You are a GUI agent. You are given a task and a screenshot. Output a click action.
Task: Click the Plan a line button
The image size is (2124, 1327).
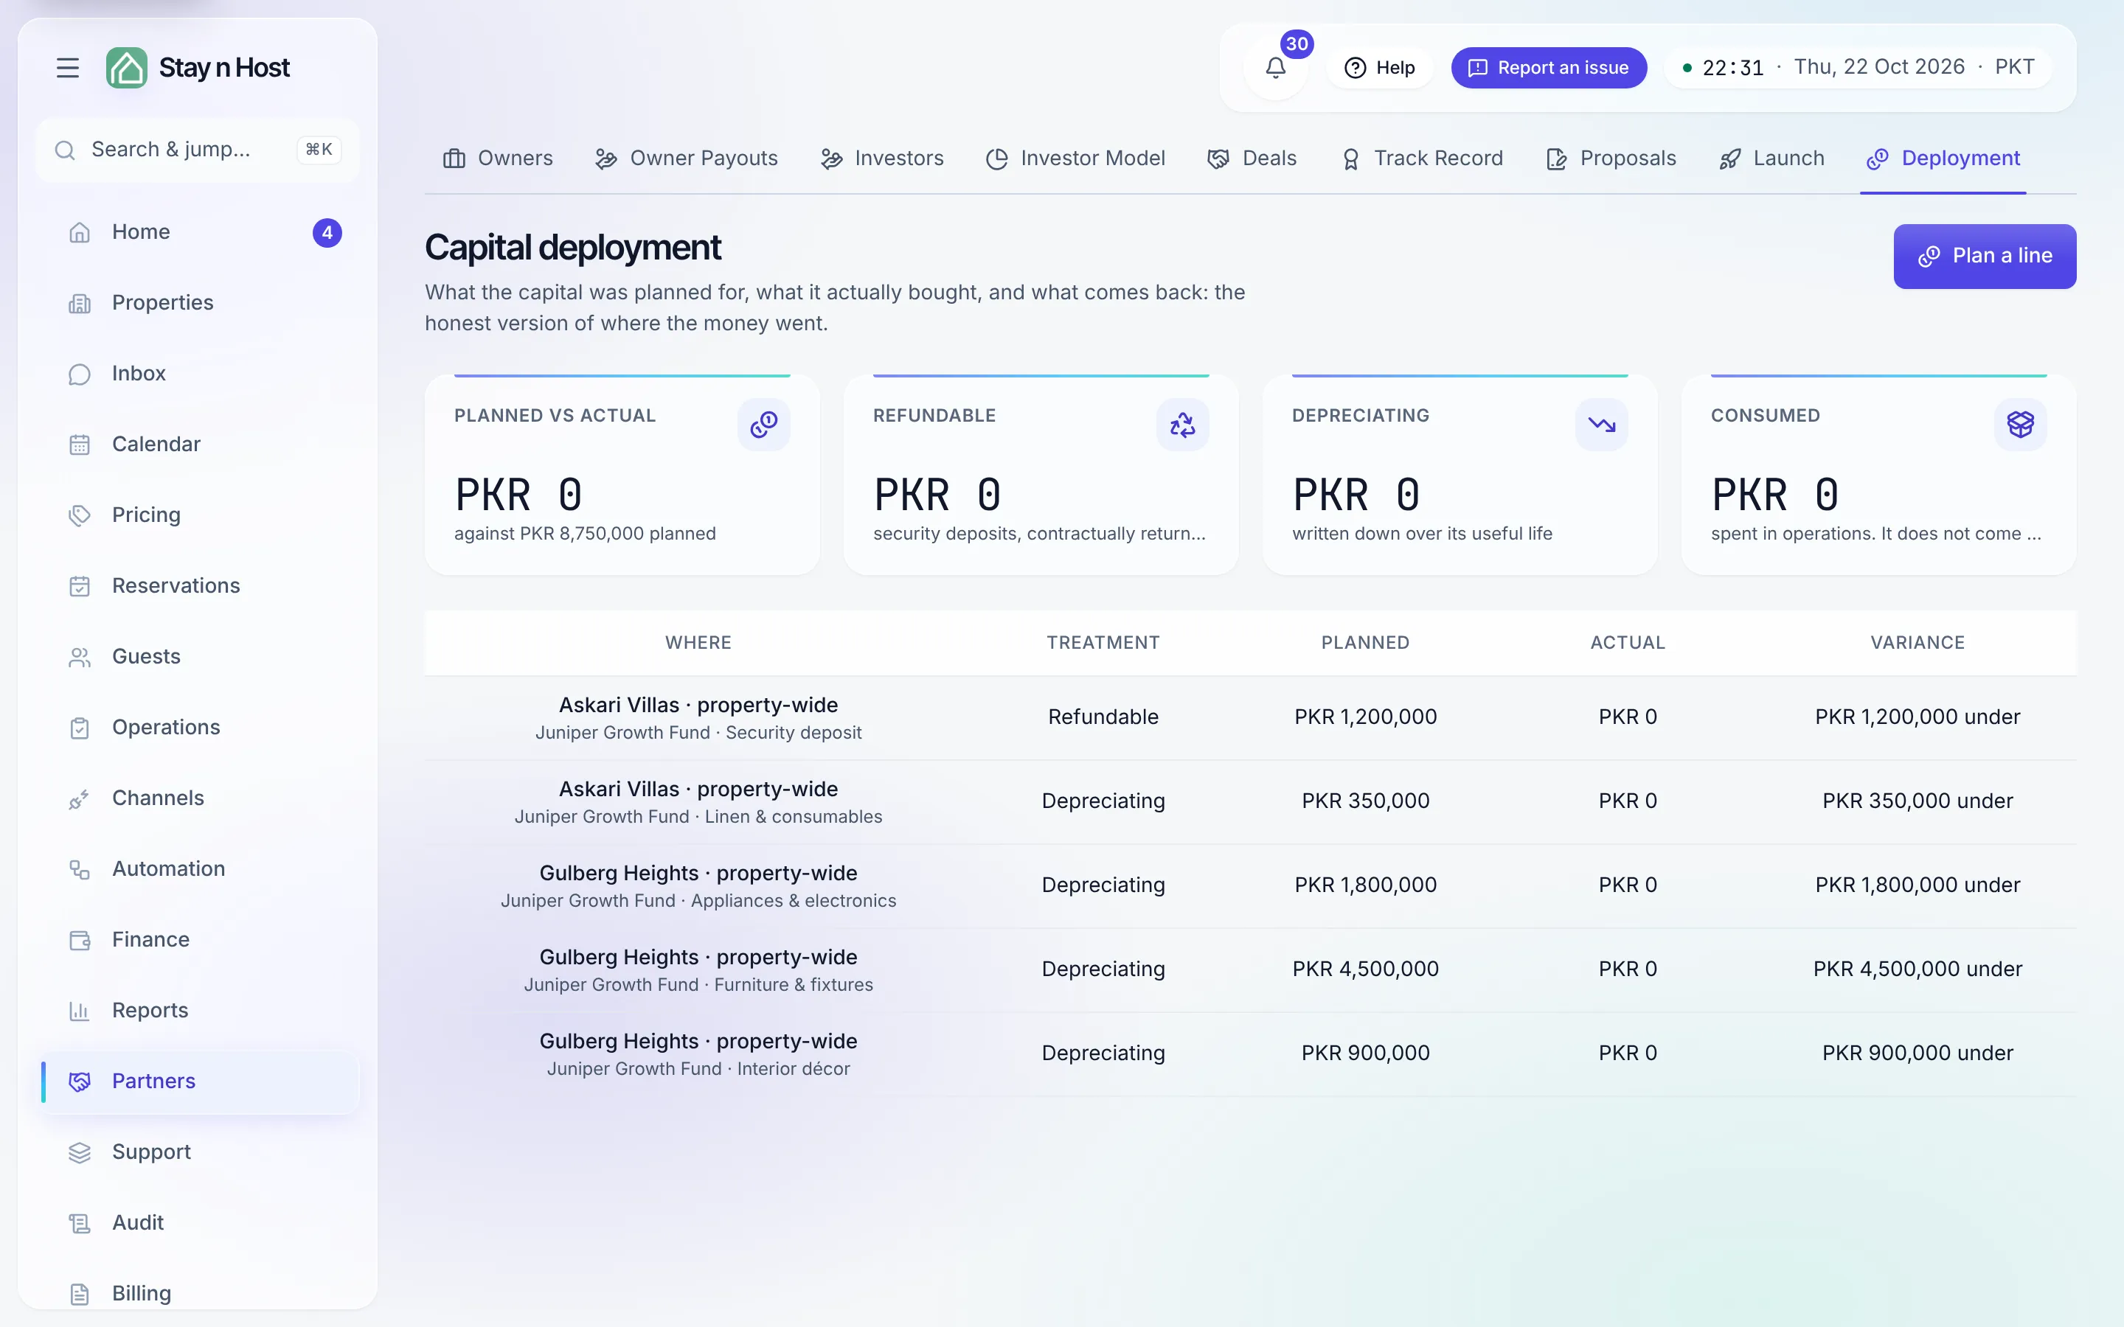pos(1985,257)
